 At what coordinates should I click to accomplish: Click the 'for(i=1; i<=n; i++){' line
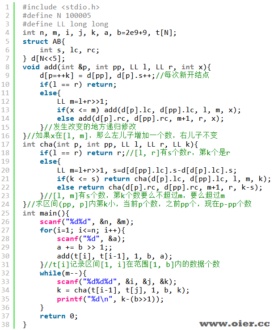(82, 230)
